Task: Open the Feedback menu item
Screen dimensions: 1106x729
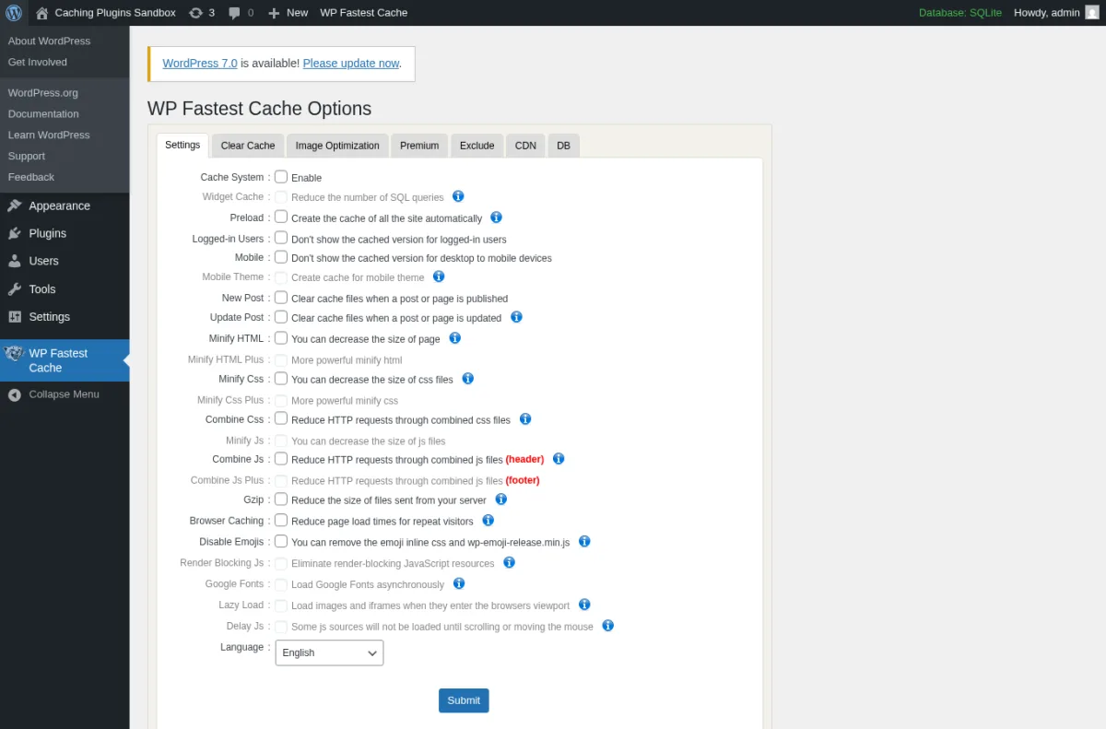Action: click(x=65, y=177)
